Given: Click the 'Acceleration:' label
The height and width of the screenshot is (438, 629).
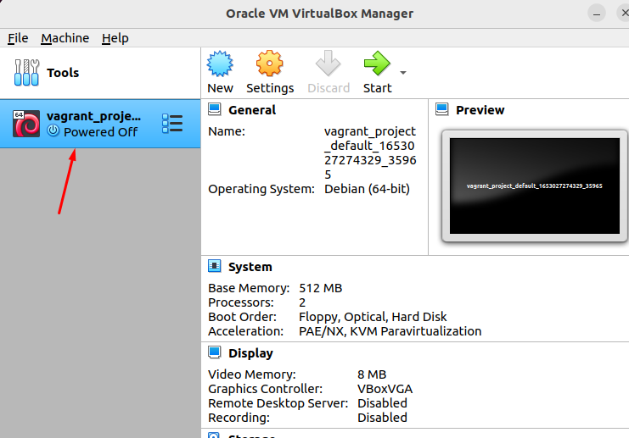Looking at the screenshot, I should (x=245, y=331).
